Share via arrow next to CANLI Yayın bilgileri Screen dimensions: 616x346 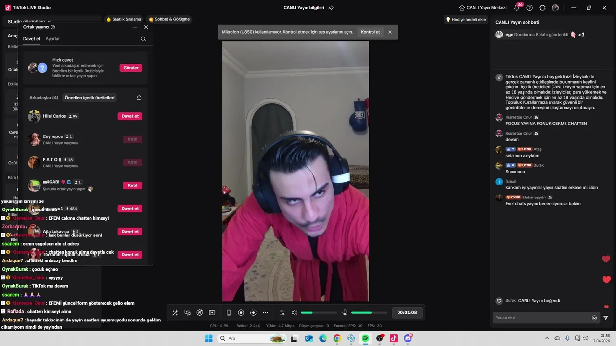[x=331, y=8]
